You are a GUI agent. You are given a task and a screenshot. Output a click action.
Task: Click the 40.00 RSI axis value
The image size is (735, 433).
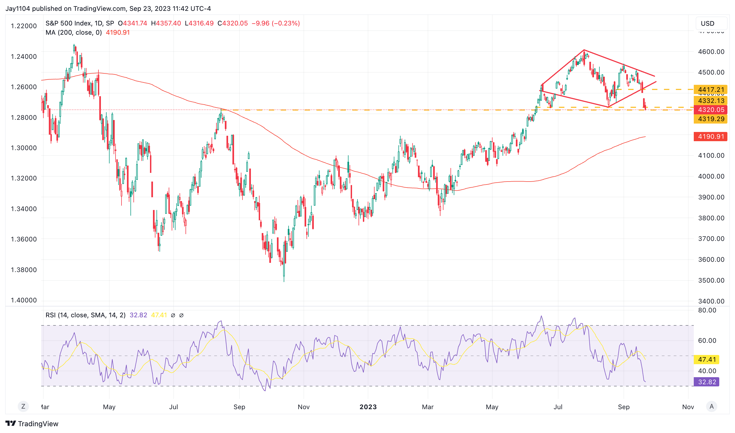point(707,371)
